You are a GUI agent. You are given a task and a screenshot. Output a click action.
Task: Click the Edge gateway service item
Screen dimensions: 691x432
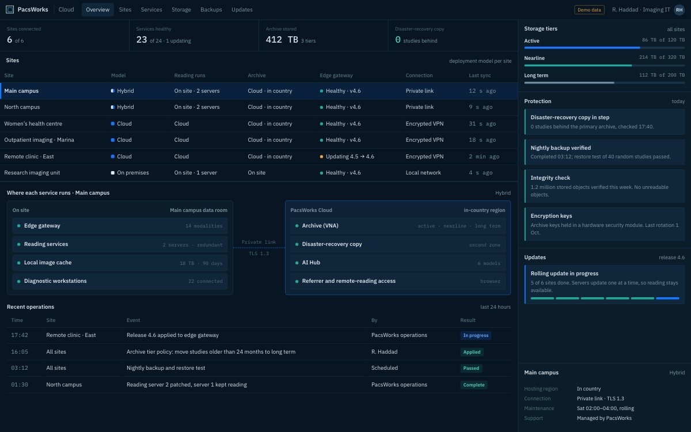tap(120, 226)
